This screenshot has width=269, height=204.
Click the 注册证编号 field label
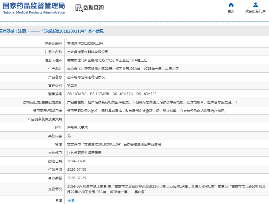53,44
